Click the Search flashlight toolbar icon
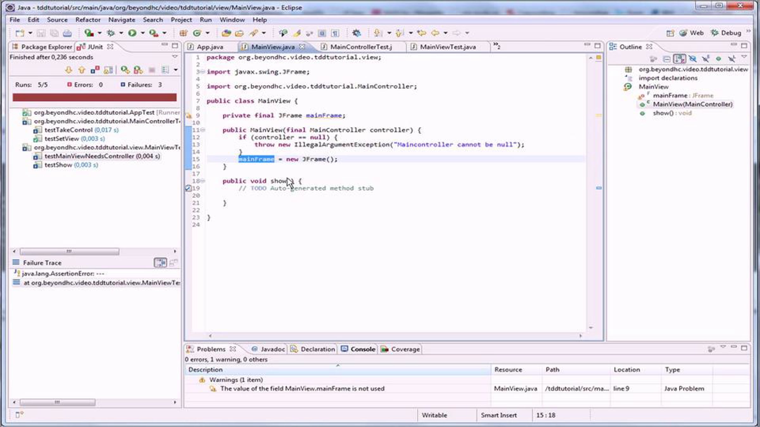This screenshot has height=427, width=760. point(254,33)
